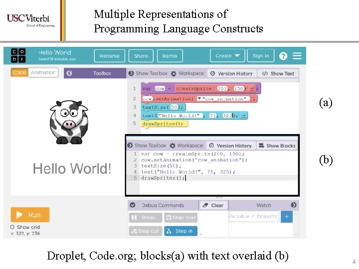The width and height of the screenshot is (359, 269).
Task: Open the Create dropdown menu
Action: (227, 56)
